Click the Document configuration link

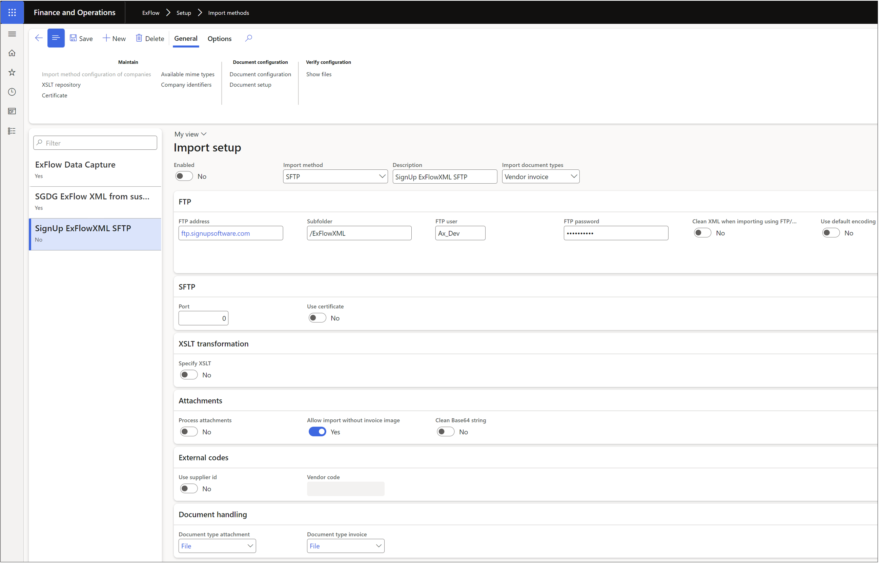pyautogui.click(x=260, y=74)
